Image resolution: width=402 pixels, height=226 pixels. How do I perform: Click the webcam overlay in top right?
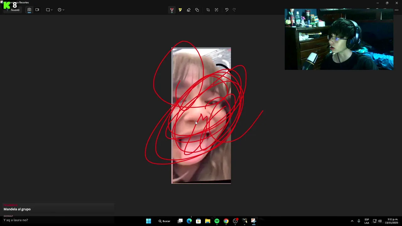pos(339,39)
